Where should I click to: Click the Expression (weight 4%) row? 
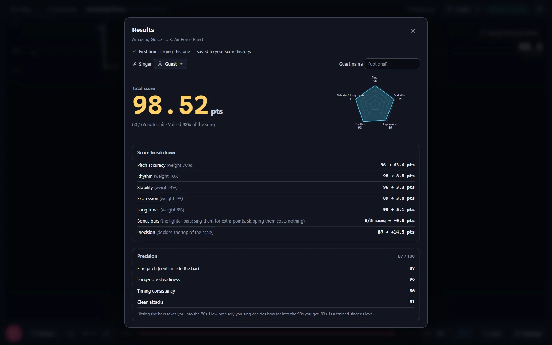(x=276, y=198)
